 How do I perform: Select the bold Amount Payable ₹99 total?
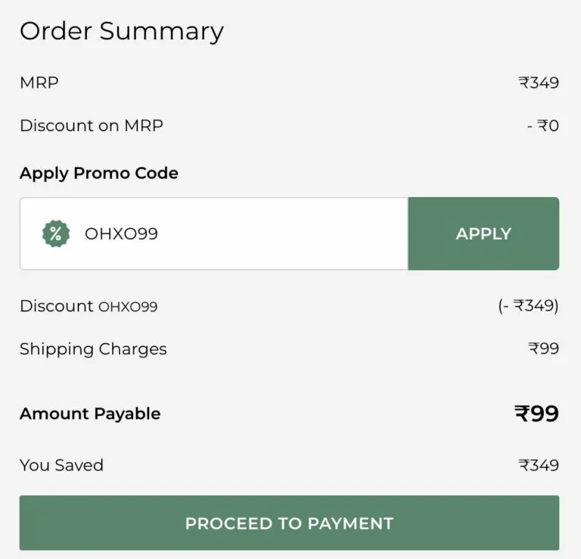click(x=536, y=414)
